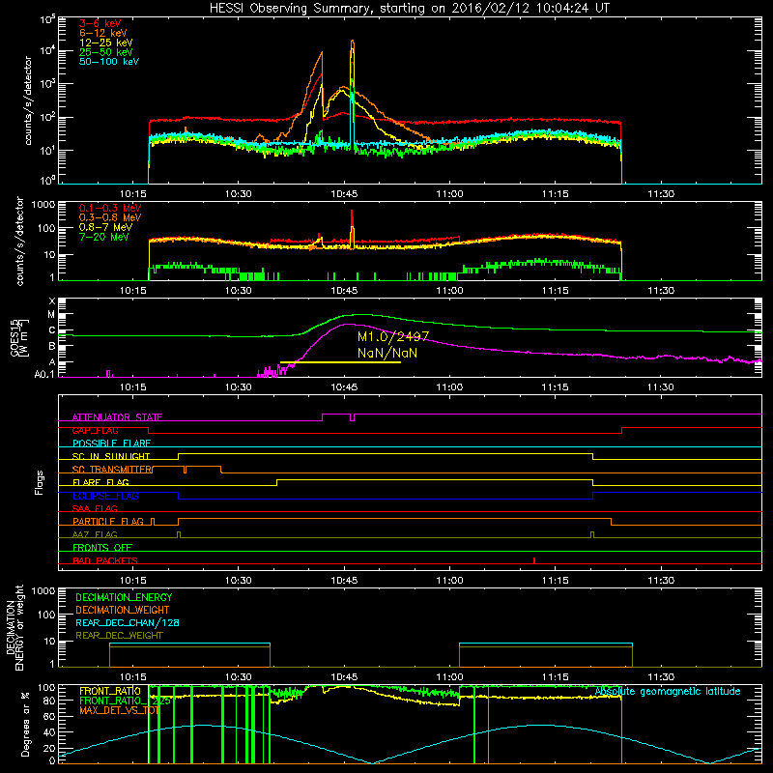Click the orange 0.3-0.8 MeV legend label

pos(110,217)
